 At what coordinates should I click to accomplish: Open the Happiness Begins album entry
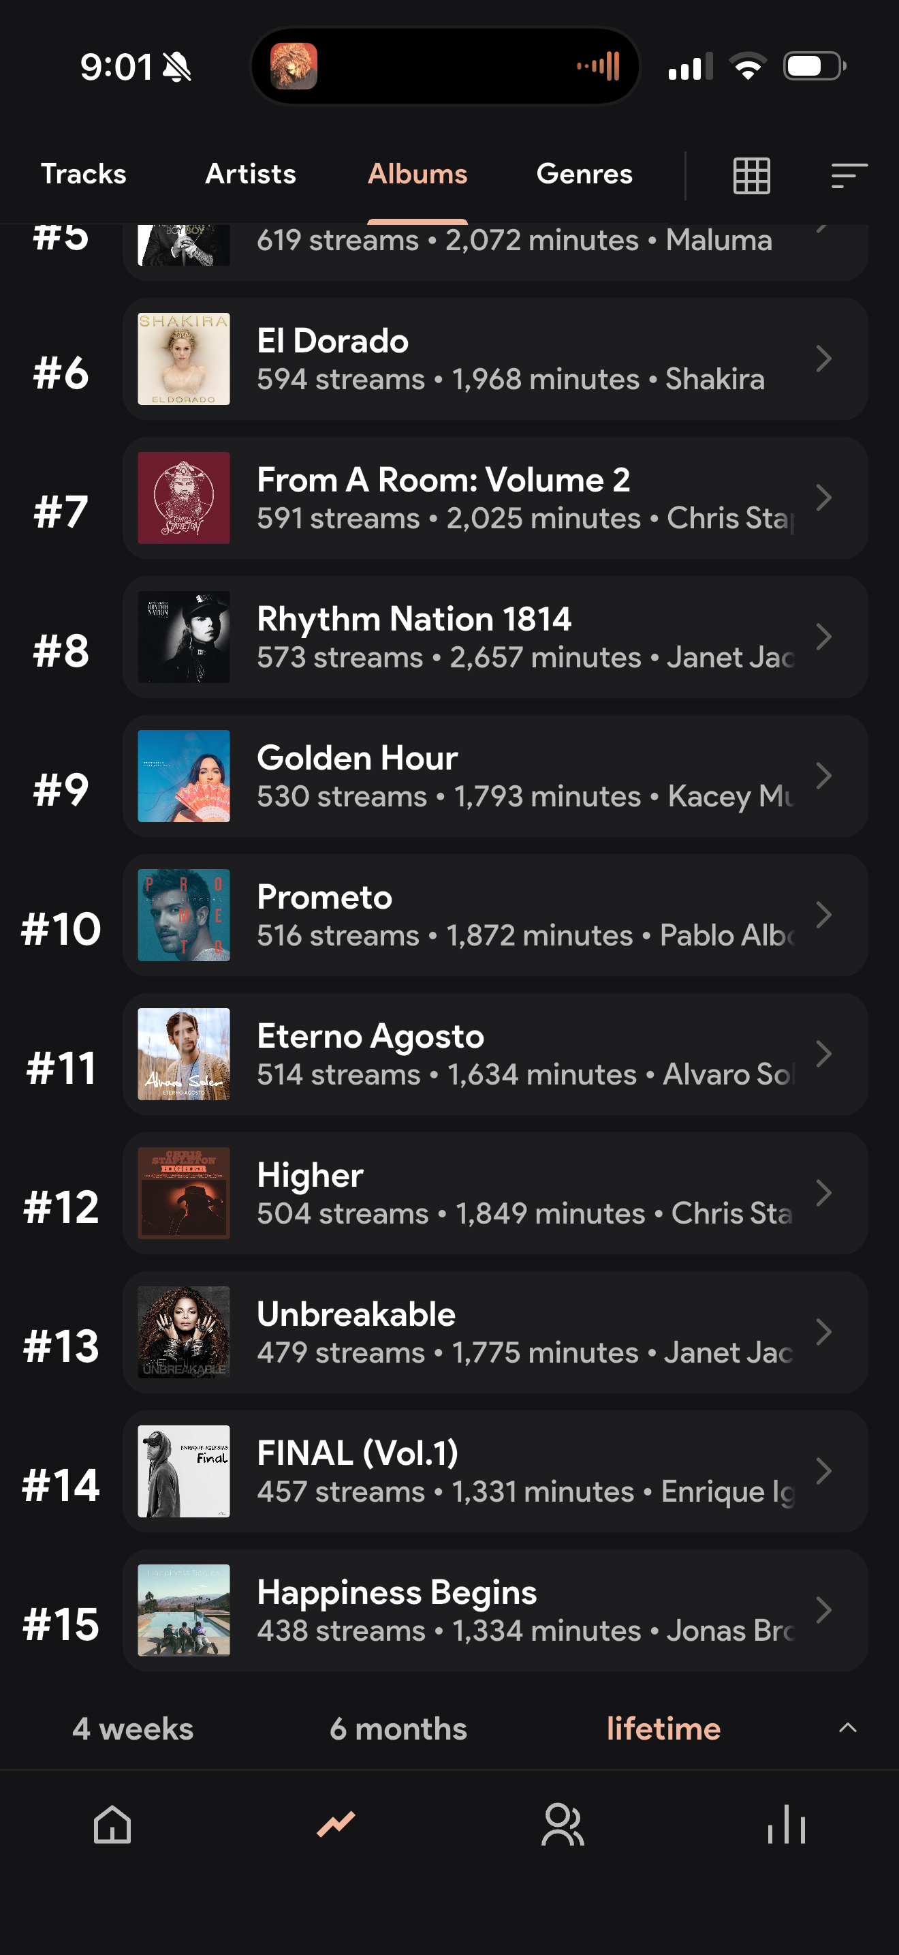(495, 1609)
